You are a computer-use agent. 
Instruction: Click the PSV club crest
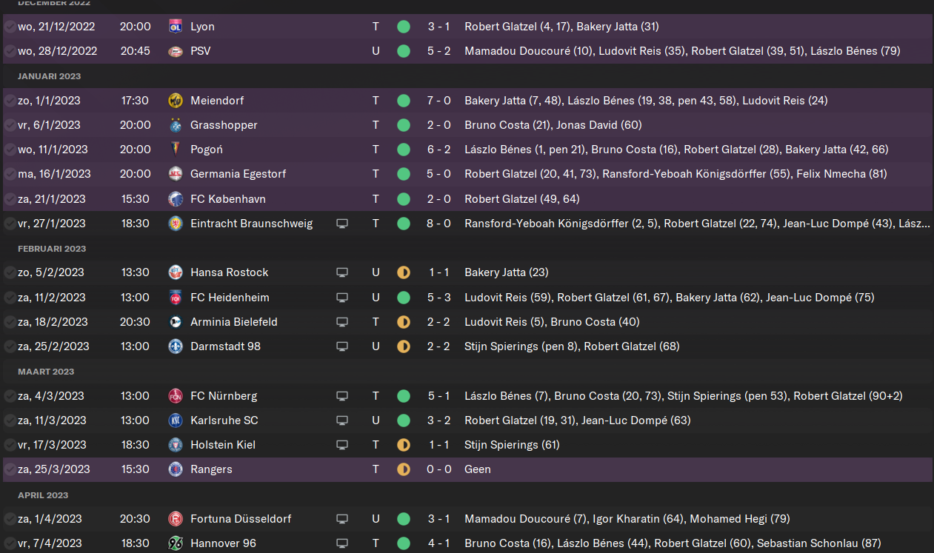point(176,51)
